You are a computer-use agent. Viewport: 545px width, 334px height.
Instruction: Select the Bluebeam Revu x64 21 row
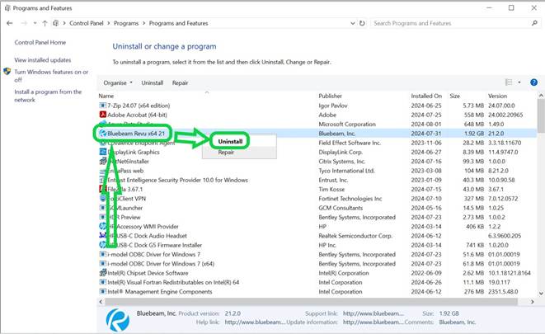[317, 134]
